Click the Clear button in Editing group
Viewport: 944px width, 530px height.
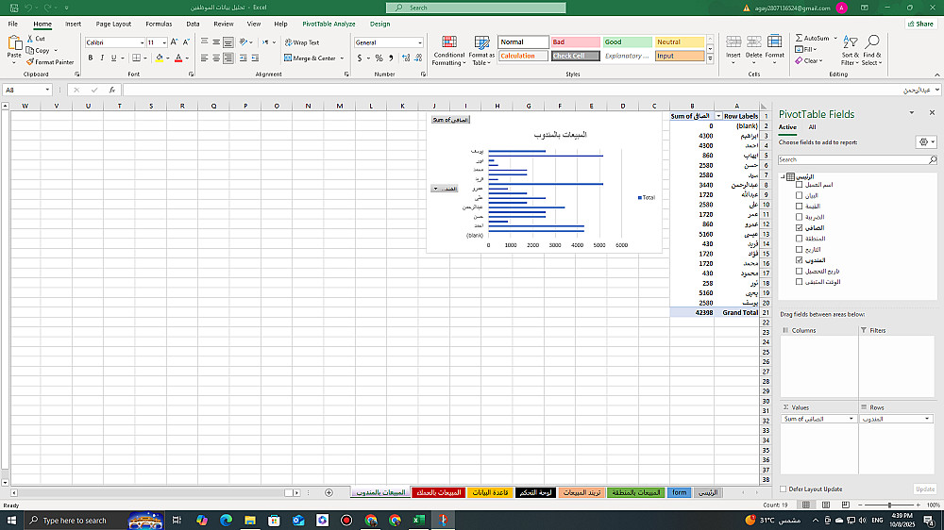coord(807,60)
